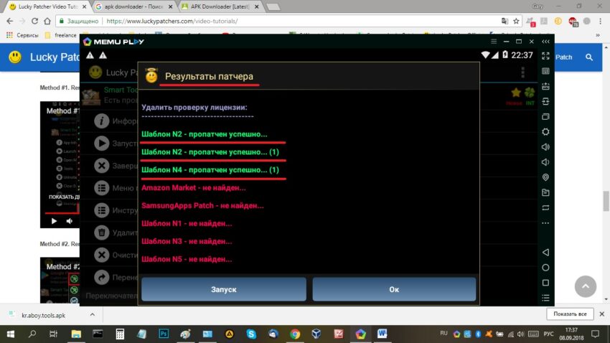Click the Запуск button
The image size is (610, 343).
(x=224, y=289)
